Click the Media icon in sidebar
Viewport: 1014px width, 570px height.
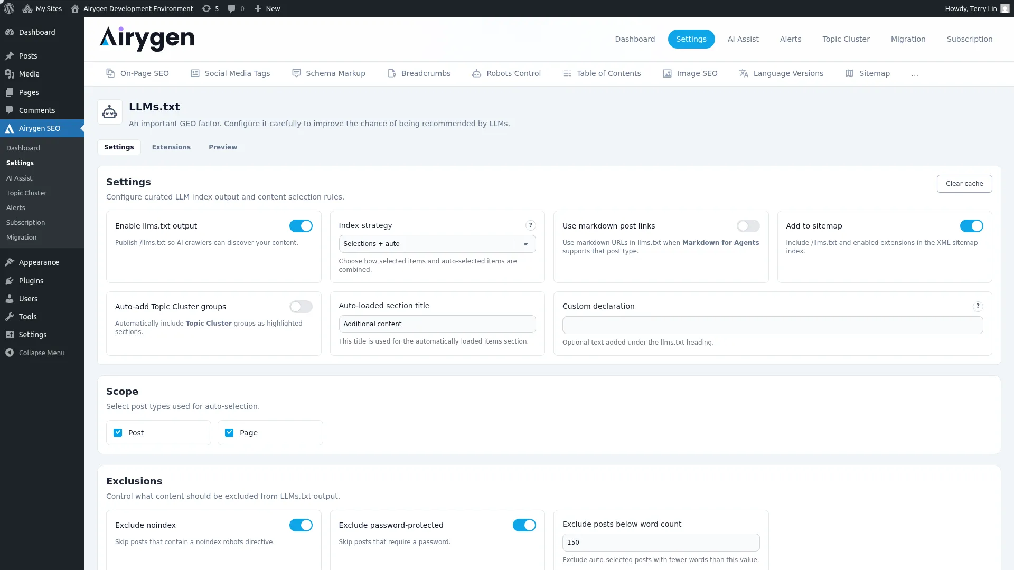10,74
